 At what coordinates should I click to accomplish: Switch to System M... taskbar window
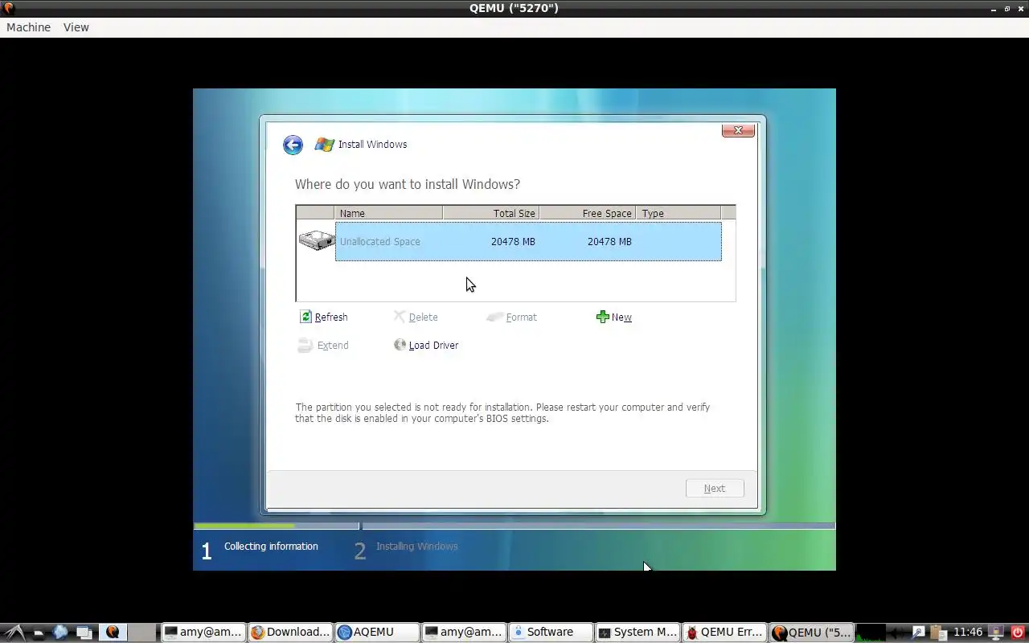[637, 633]
